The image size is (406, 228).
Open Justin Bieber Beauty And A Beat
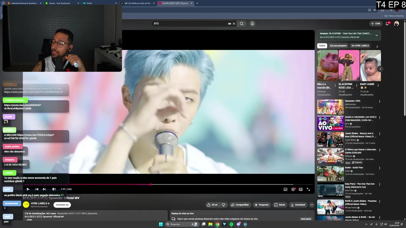(330, 139)
